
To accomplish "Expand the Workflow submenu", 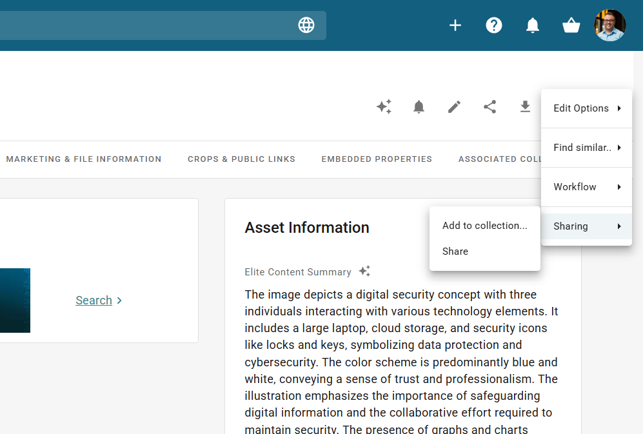I will (586, 187).
